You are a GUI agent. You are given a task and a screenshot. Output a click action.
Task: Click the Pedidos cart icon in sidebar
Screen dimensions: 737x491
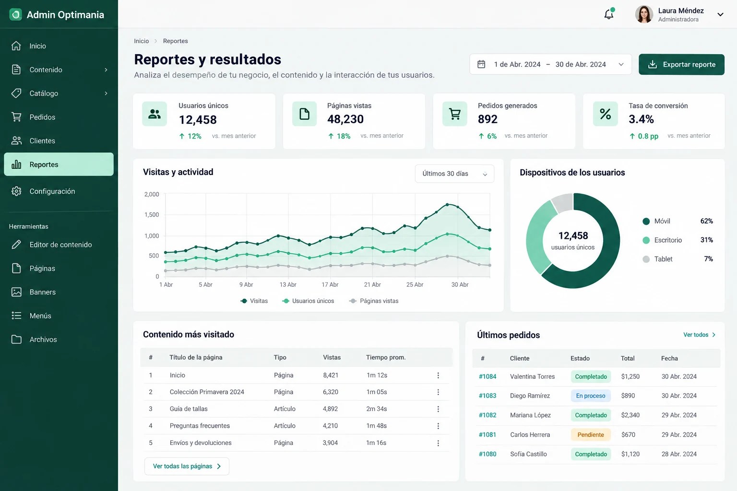click(16, 117)
